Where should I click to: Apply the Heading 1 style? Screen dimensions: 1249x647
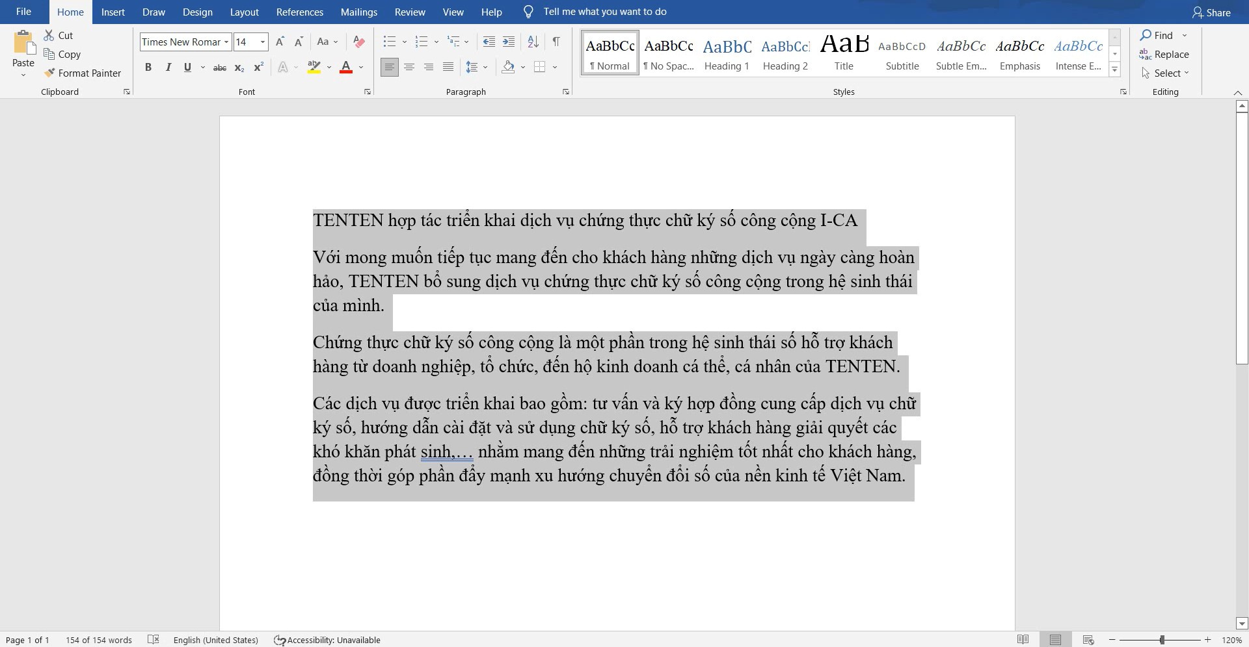(727, 53)
